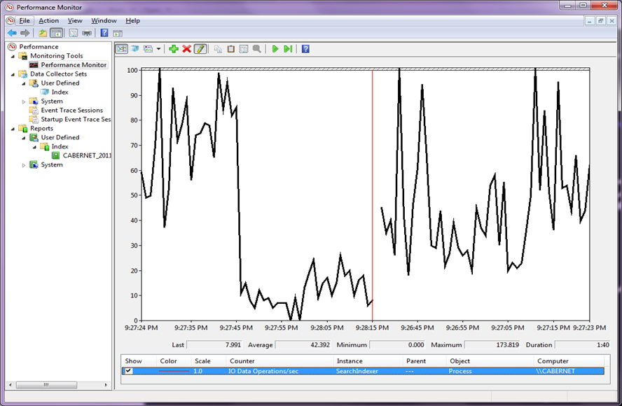Click the graph toolbar Help icon
622x406 pixels.
305,49
